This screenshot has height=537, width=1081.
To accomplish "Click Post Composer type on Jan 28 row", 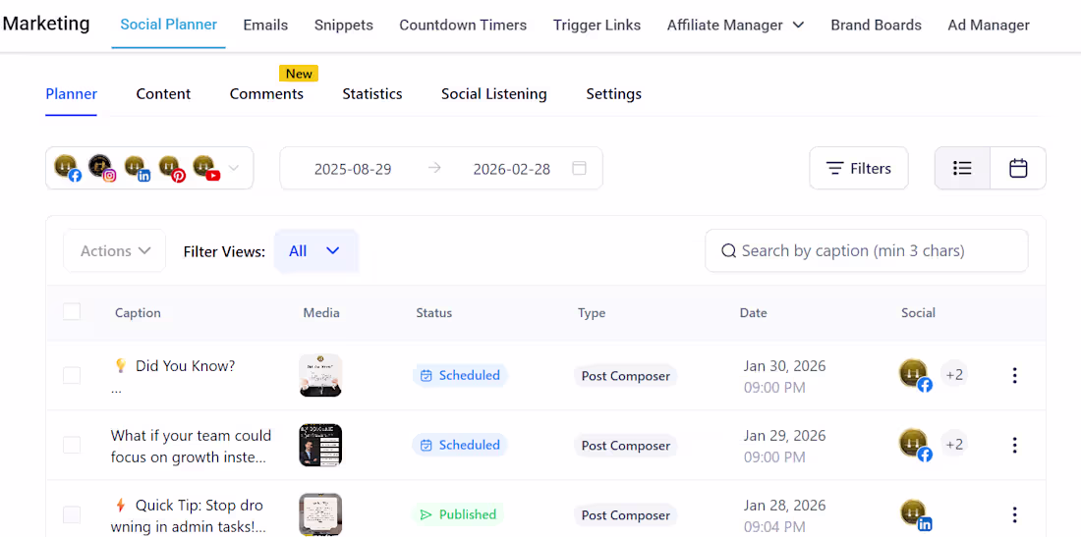I will [626, 515].
